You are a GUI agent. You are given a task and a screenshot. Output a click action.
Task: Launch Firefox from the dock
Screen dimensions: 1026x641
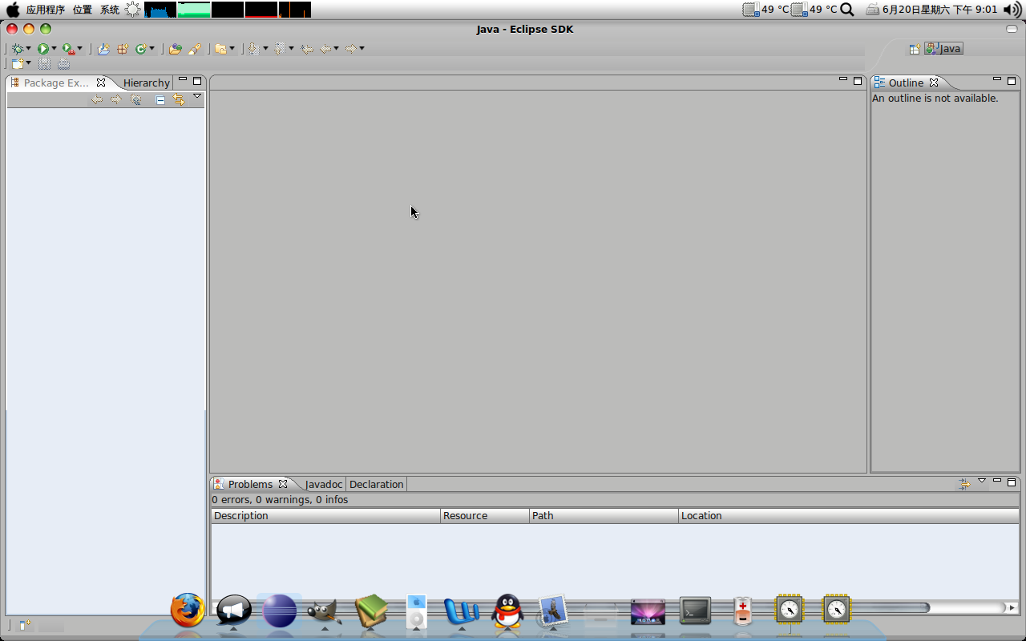[188, 611]
